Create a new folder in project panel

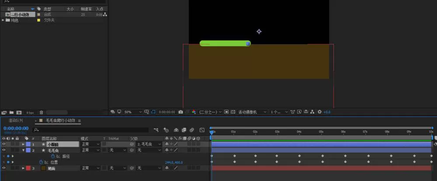click(11, 113)
